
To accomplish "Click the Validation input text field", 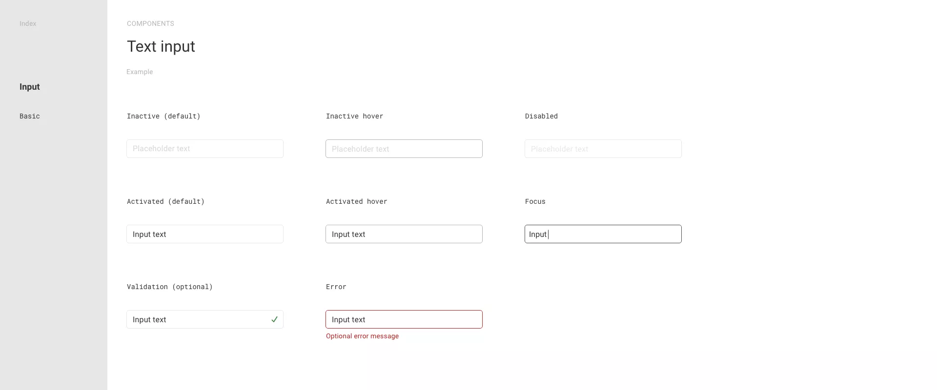I will [x=195, y=319].
